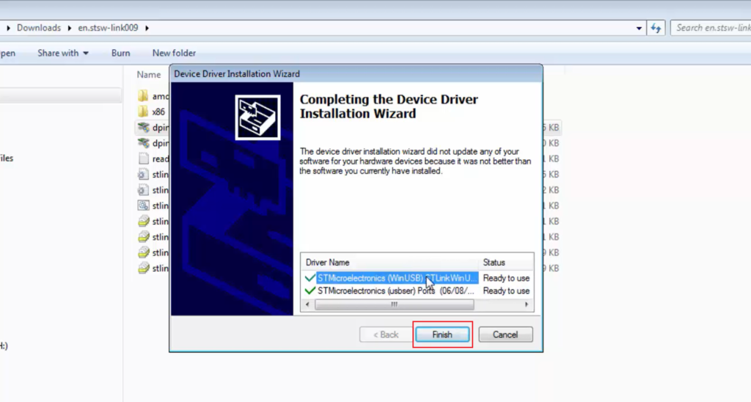Click en.stsw-link009 in the address path
The image size is (751, 402).
108,28
